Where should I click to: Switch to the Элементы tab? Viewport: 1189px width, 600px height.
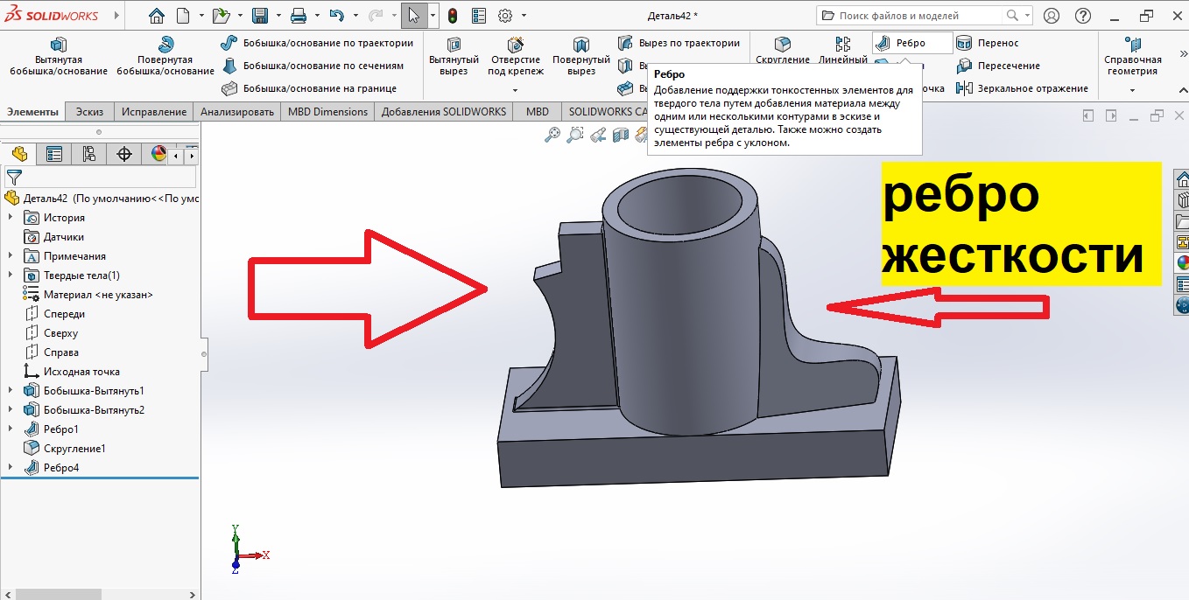(32, 112)
